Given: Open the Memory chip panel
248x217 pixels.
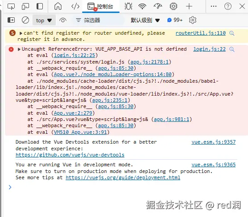Looking at the screenshot, I should 174,7.
